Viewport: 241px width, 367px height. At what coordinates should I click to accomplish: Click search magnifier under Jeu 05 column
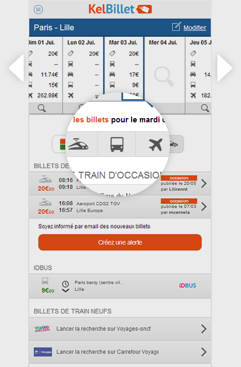point(205,108)
